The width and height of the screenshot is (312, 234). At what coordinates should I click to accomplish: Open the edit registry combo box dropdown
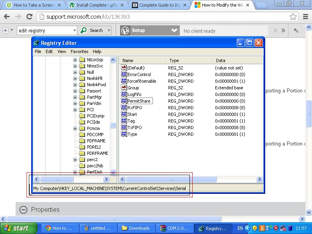[74, 30]
